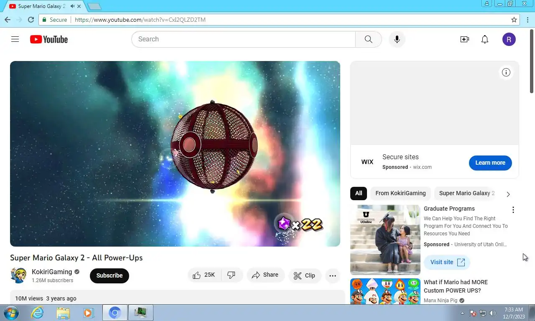535x321 pixels.
Task: Open Graduate Programs ad thumbnail
Action: click(x=385, y=239)
